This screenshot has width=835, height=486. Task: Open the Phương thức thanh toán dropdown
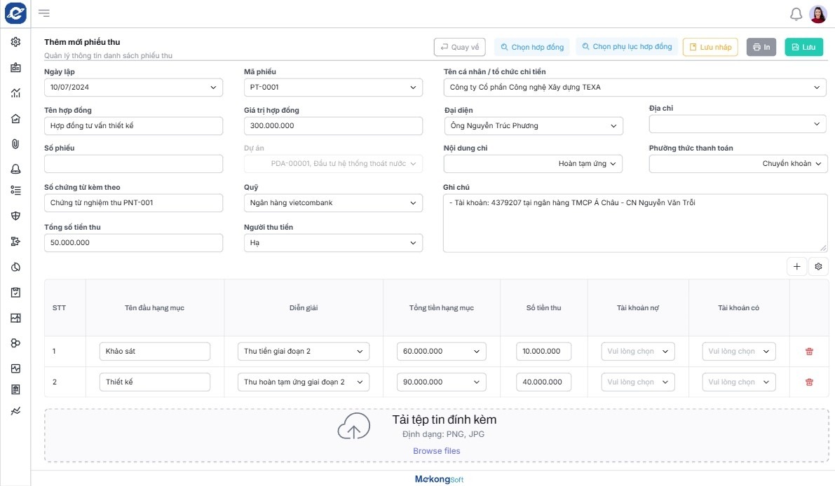pos(738,164)
